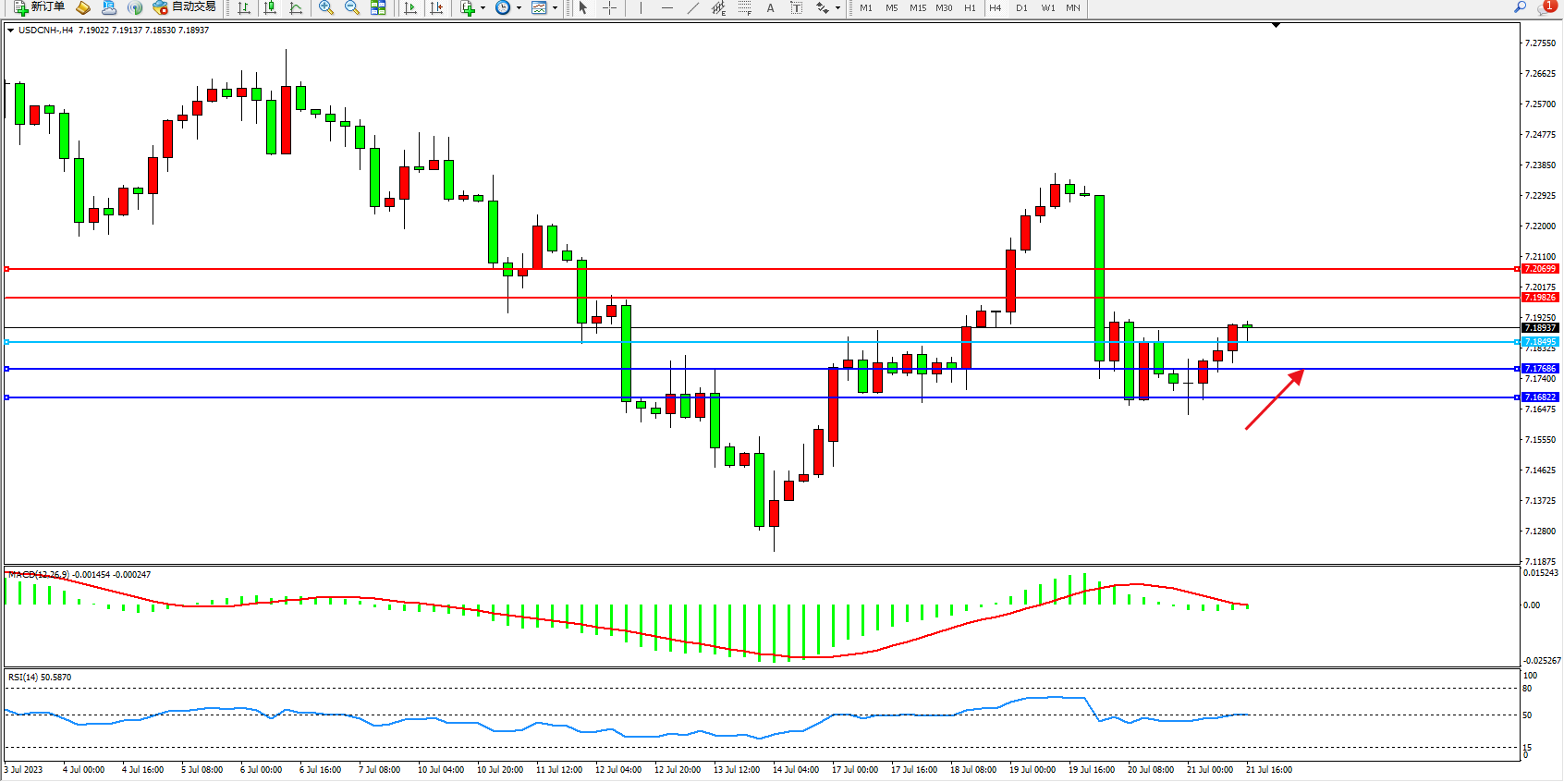Screen dimensions: 1564x782
Task: Select the Fibonacci retracement tool
Action: tap(744, 7)
